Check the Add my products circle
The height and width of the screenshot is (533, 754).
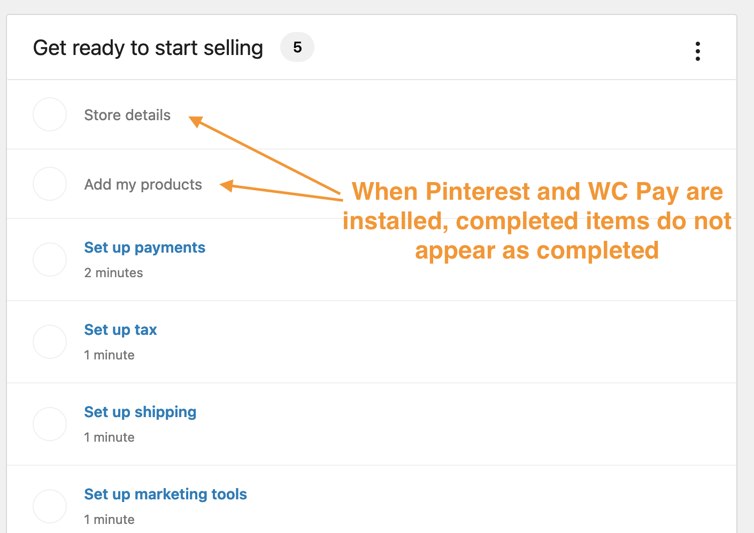coord(49,184)
